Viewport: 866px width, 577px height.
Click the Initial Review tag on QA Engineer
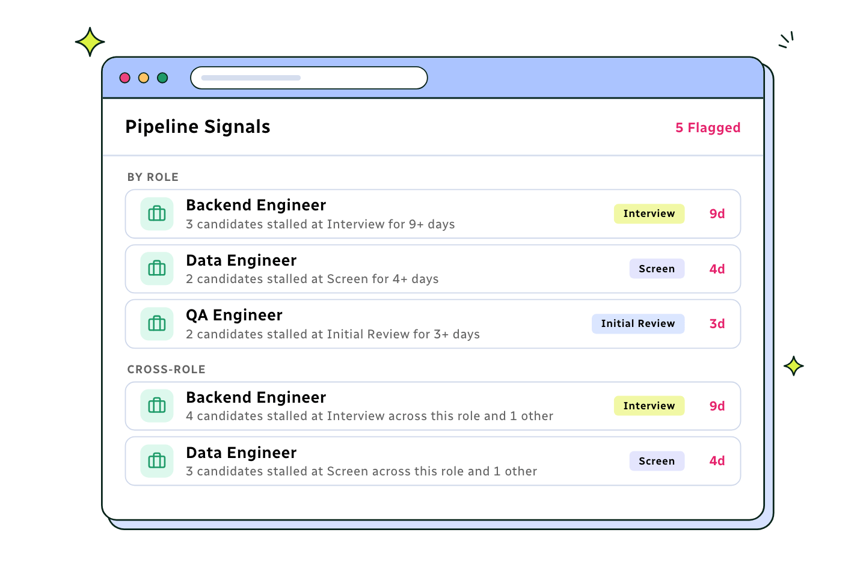pos(638,323)
